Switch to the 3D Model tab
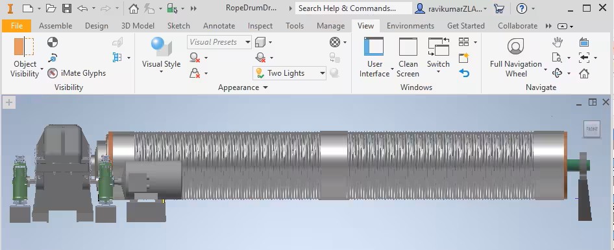Viewport: 614px width, 250px height. click(138, 26)
